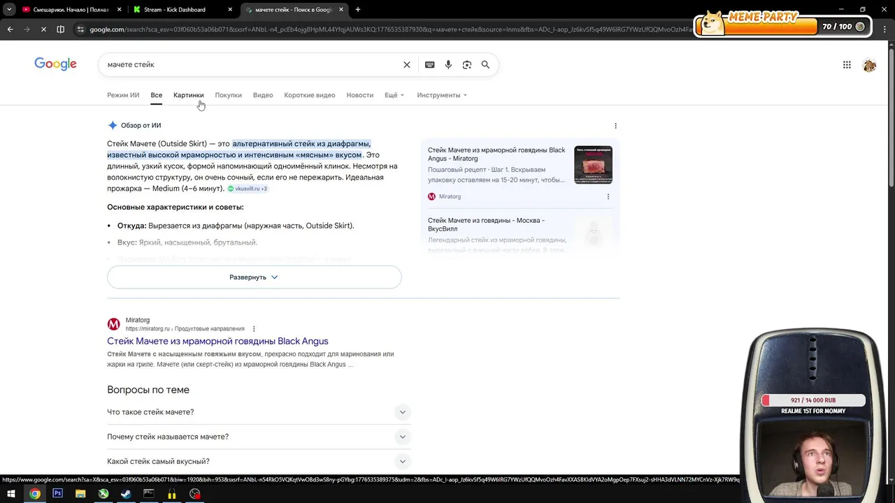Go back with the browser back arrow
This screenshot has height=503, width=895.
pyautogui.click(x=10, y=29)
